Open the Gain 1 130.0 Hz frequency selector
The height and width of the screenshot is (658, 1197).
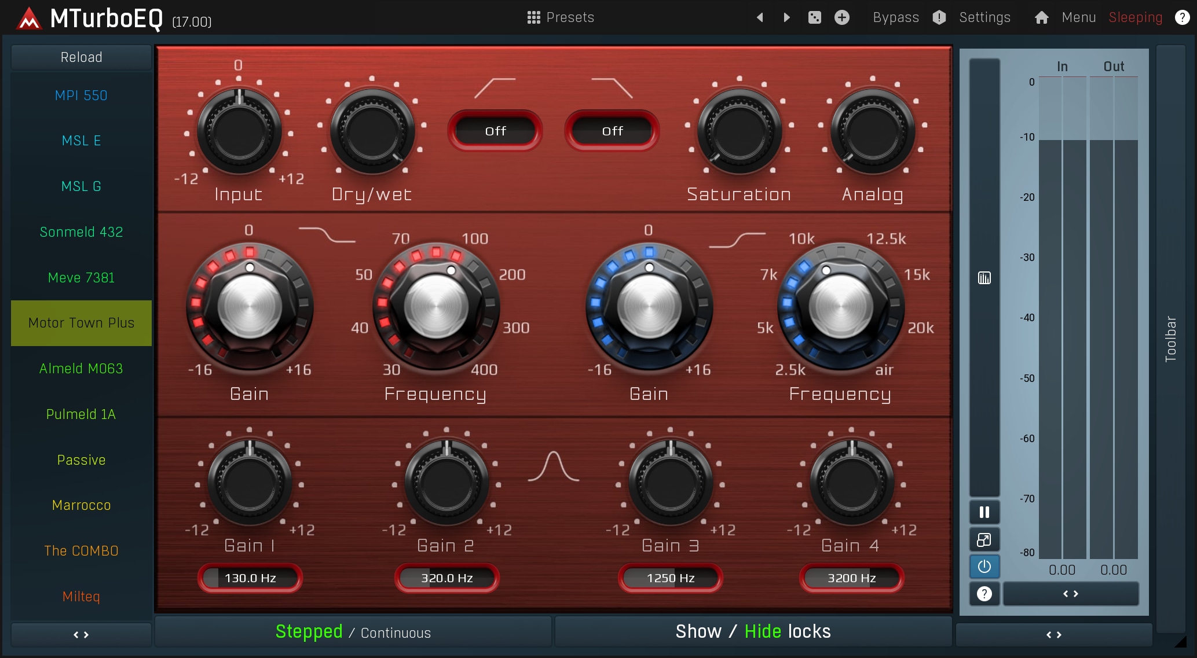250,578
